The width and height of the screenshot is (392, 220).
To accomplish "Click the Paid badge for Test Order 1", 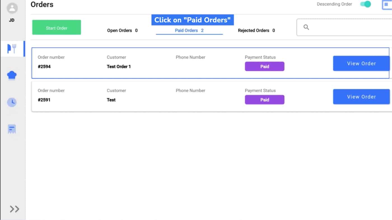I will (x=265, y=66).
